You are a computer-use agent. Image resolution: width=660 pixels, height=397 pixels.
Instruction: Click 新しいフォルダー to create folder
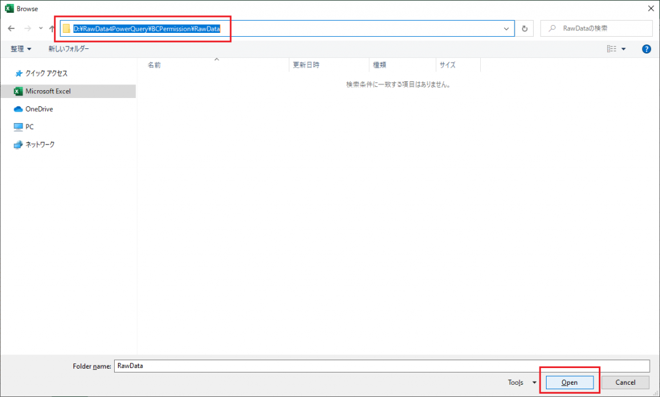click(x=68, y=49)
